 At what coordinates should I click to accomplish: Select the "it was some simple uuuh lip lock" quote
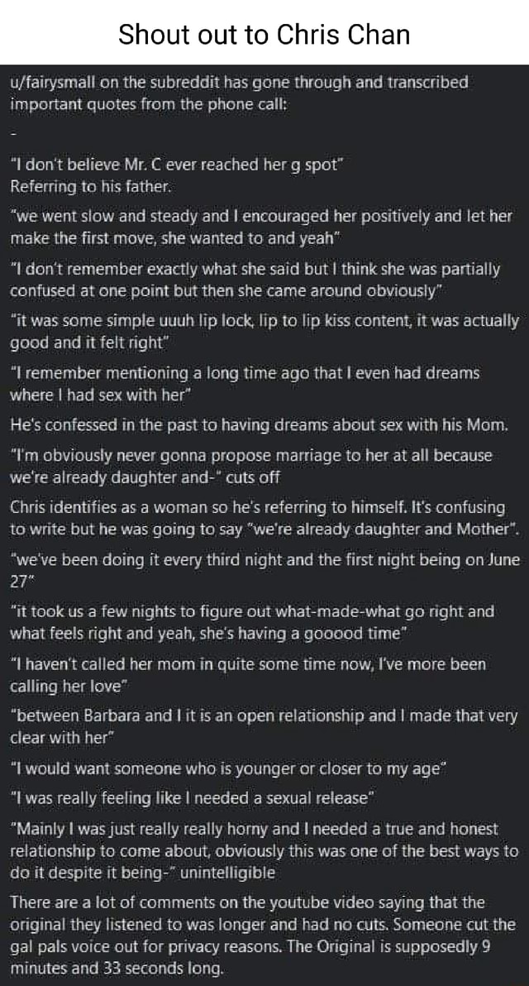click(x=264, y=331)
